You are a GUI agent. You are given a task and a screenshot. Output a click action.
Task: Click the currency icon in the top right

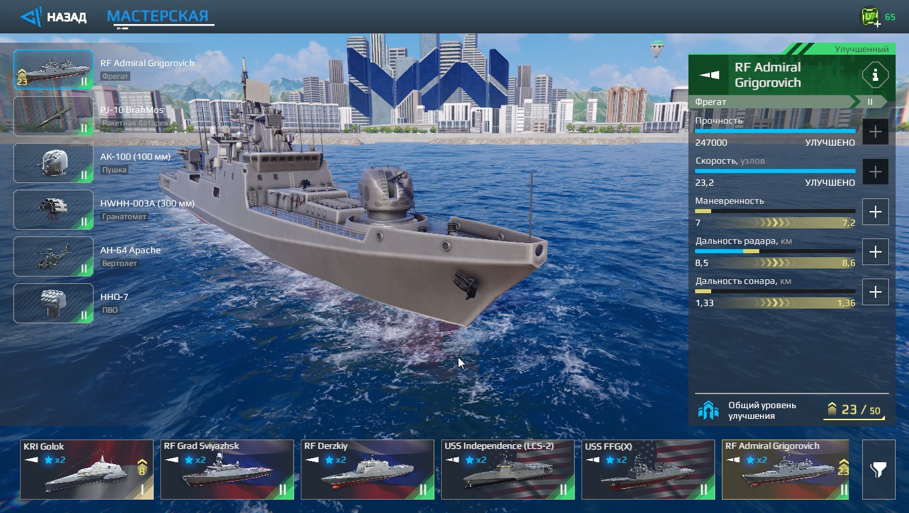point(870,17)
